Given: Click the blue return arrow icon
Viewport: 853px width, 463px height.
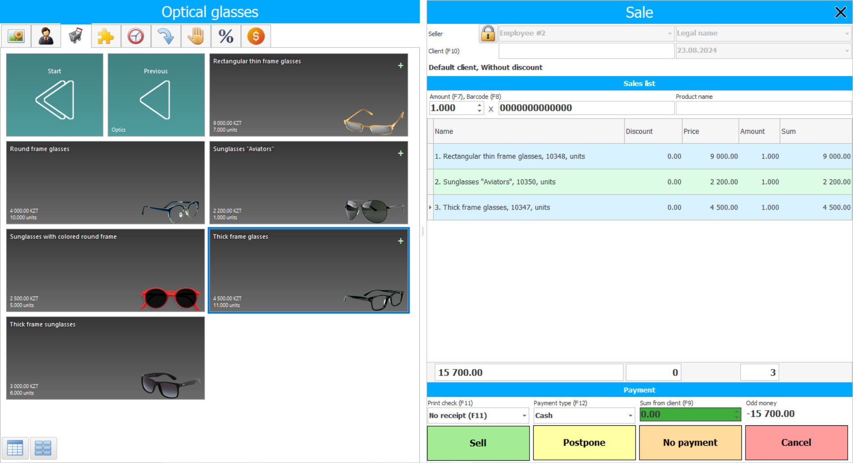Looking at the screenshot, I should tap(166, 36).
